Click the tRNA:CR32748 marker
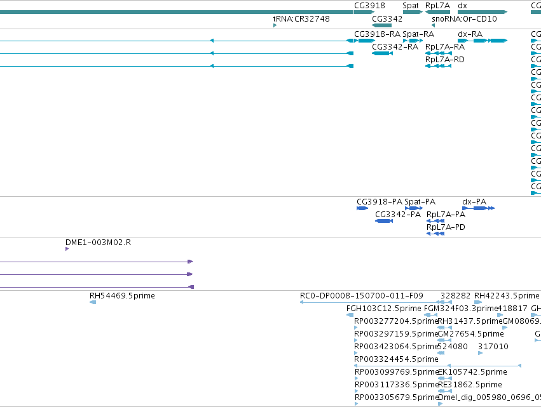Viewport: 541px width, 407px height. [275, 25]
